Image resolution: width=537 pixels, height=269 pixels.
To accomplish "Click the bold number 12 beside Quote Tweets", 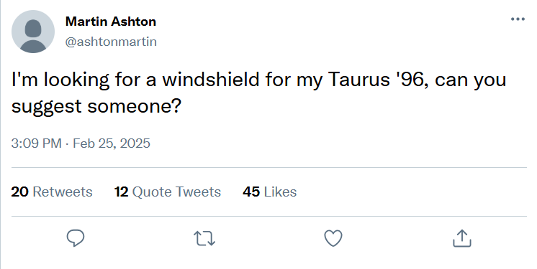I will tap(121, 192).
